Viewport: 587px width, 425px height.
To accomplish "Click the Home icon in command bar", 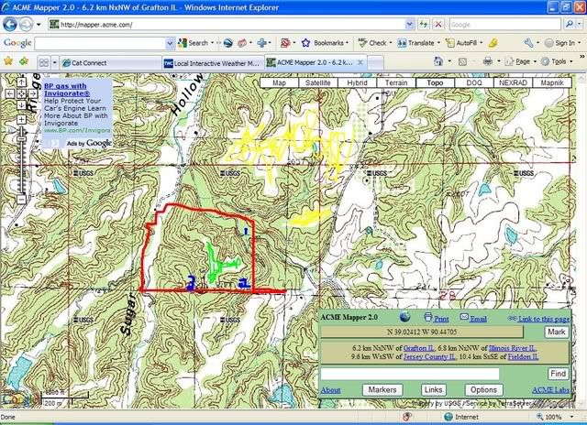I will 438,61.
